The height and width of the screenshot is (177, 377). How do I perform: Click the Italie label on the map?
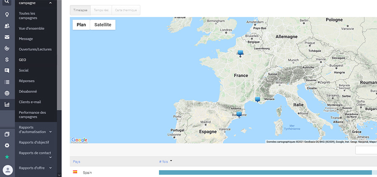click(x=298, y=105)
